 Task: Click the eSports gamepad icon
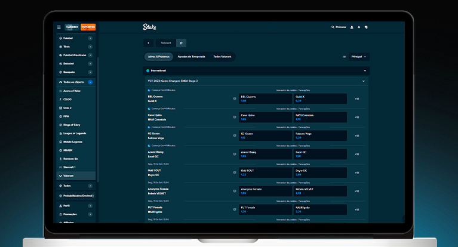pyautogui.click(x=60, y=82)
